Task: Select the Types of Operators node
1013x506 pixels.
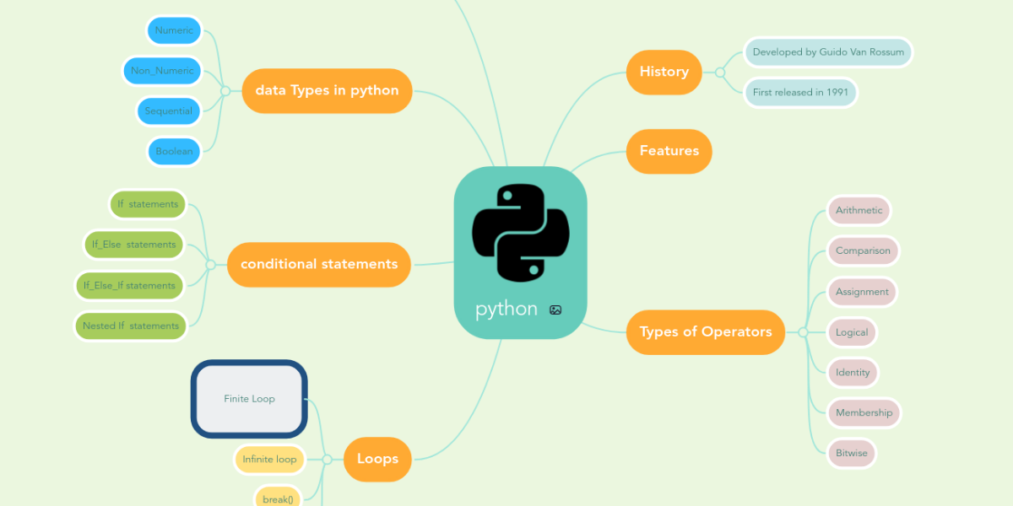Action: (706, 331)
